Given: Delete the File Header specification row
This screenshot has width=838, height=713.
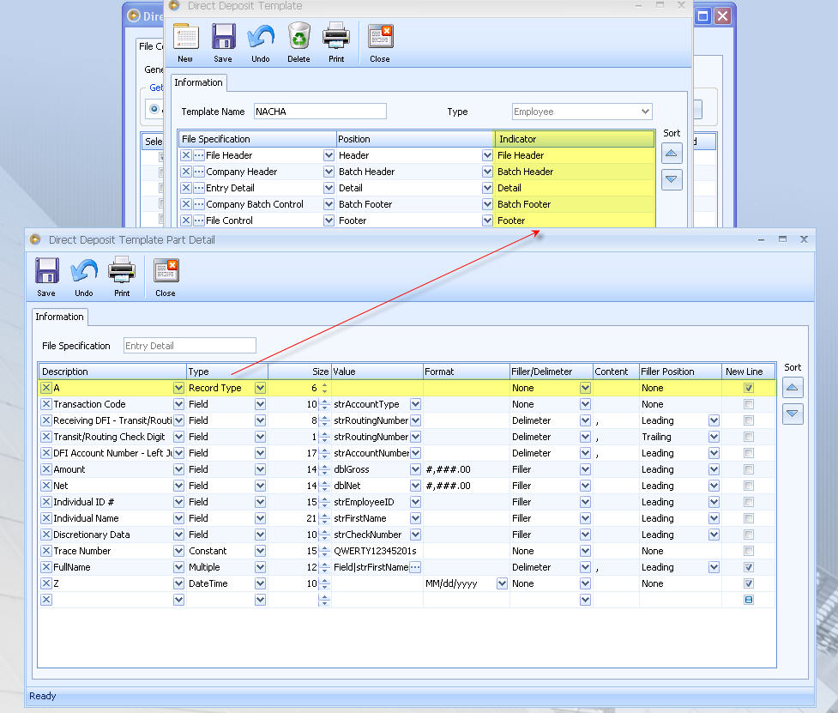Looking at the screenshot, I should [185, 155].
